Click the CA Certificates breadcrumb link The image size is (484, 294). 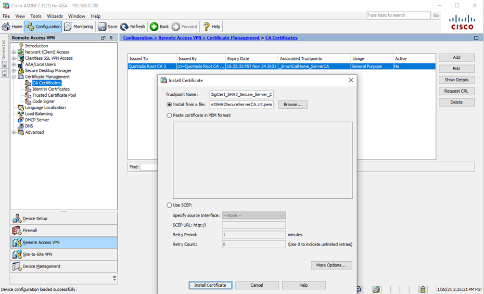pos(282,37)
